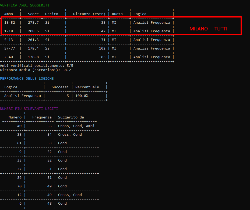Click the Frequenza column header
250x210 pixels.
(42, 117)
